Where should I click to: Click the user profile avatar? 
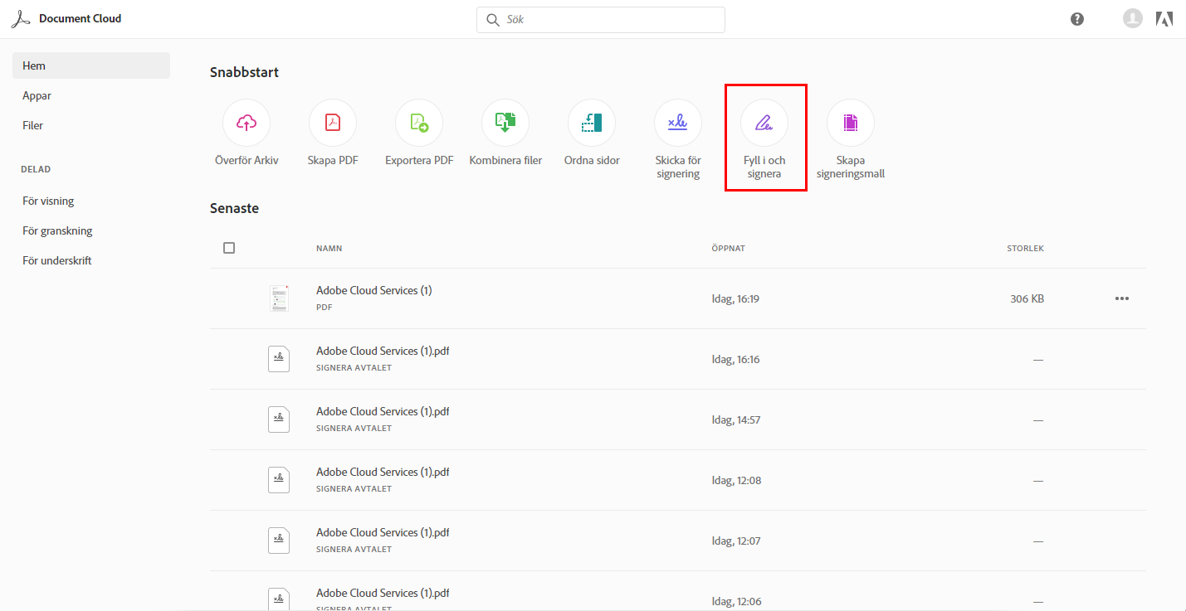coord(1133,18)
